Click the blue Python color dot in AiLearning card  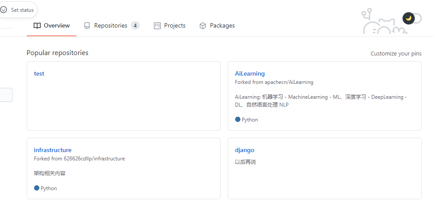click(237, 120)
